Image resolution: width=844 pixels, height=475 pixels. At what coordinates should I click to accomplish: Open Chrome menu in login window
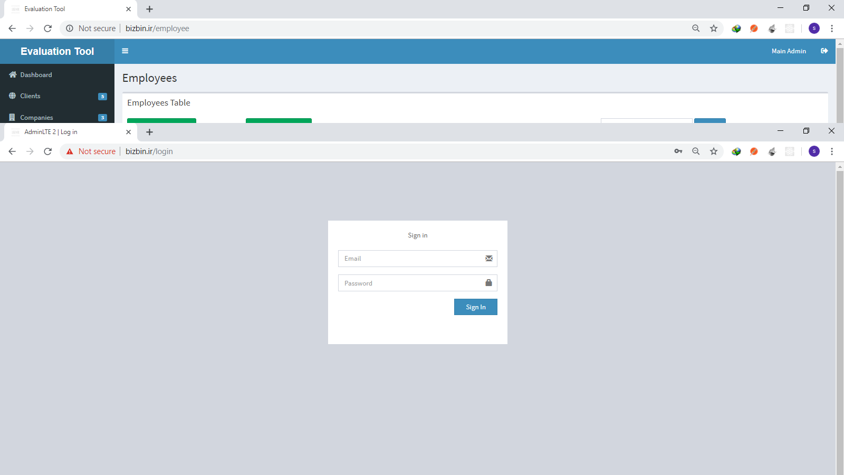pyautogui.click(x=832, y=151)
